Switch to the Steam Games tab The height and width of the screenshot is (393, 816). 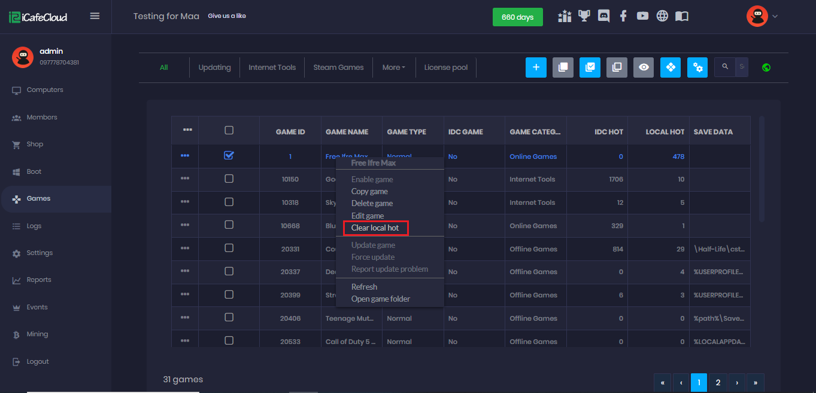pos(338,67)
